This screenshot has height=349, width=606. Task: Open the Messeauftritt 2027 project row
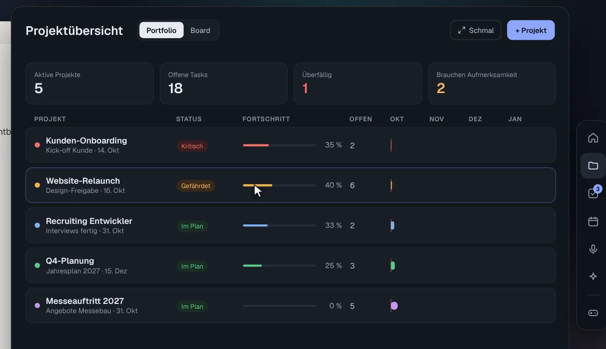point(290,305)
